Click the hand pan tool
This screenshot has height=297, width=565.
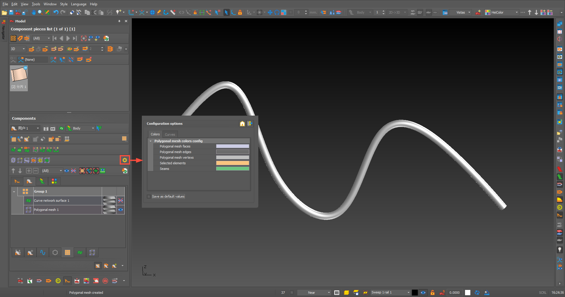[34, 12]
